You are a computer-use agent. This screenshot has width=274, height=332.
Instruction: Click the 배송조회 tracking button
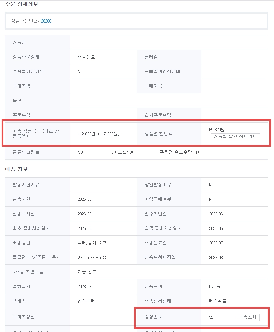point(248,317)
